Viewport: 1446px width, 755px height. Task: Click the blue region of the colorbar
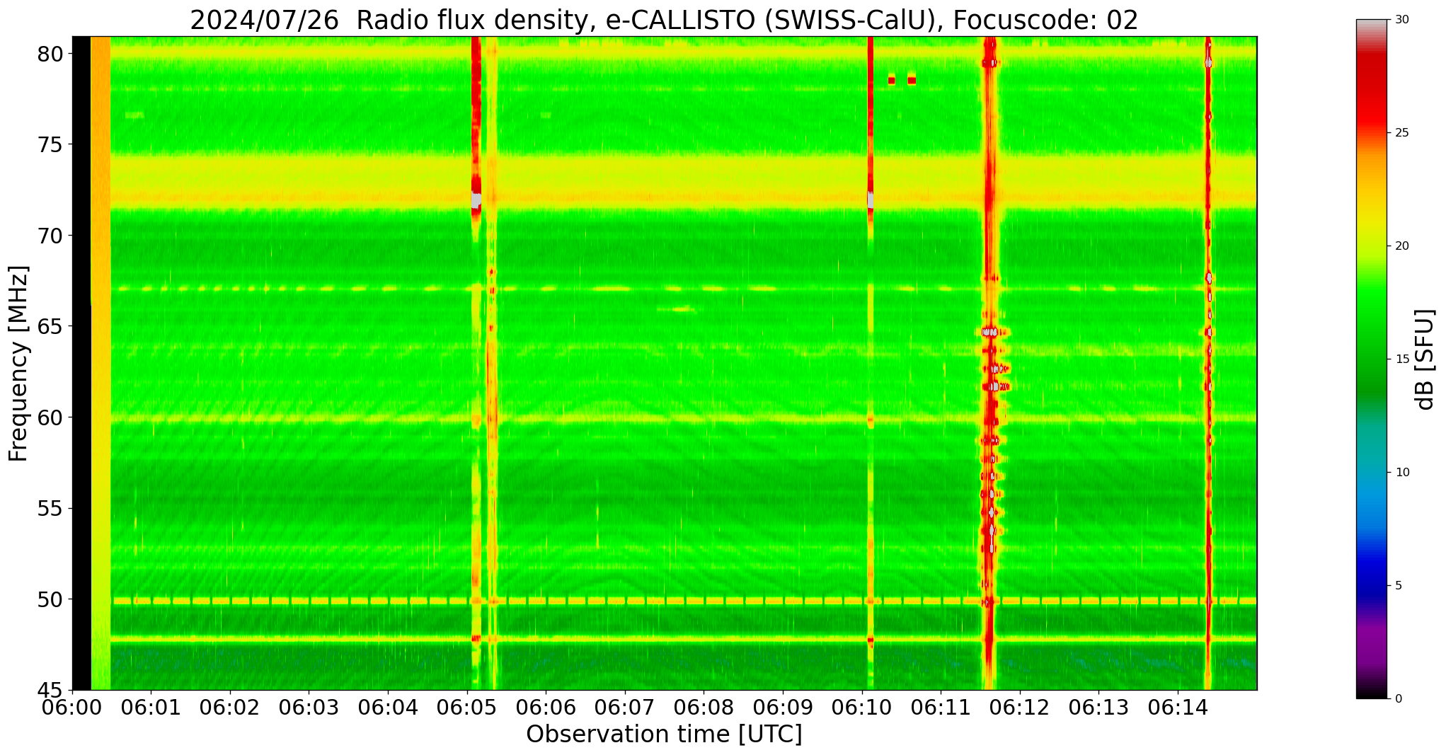click(x=1370, y=559)
